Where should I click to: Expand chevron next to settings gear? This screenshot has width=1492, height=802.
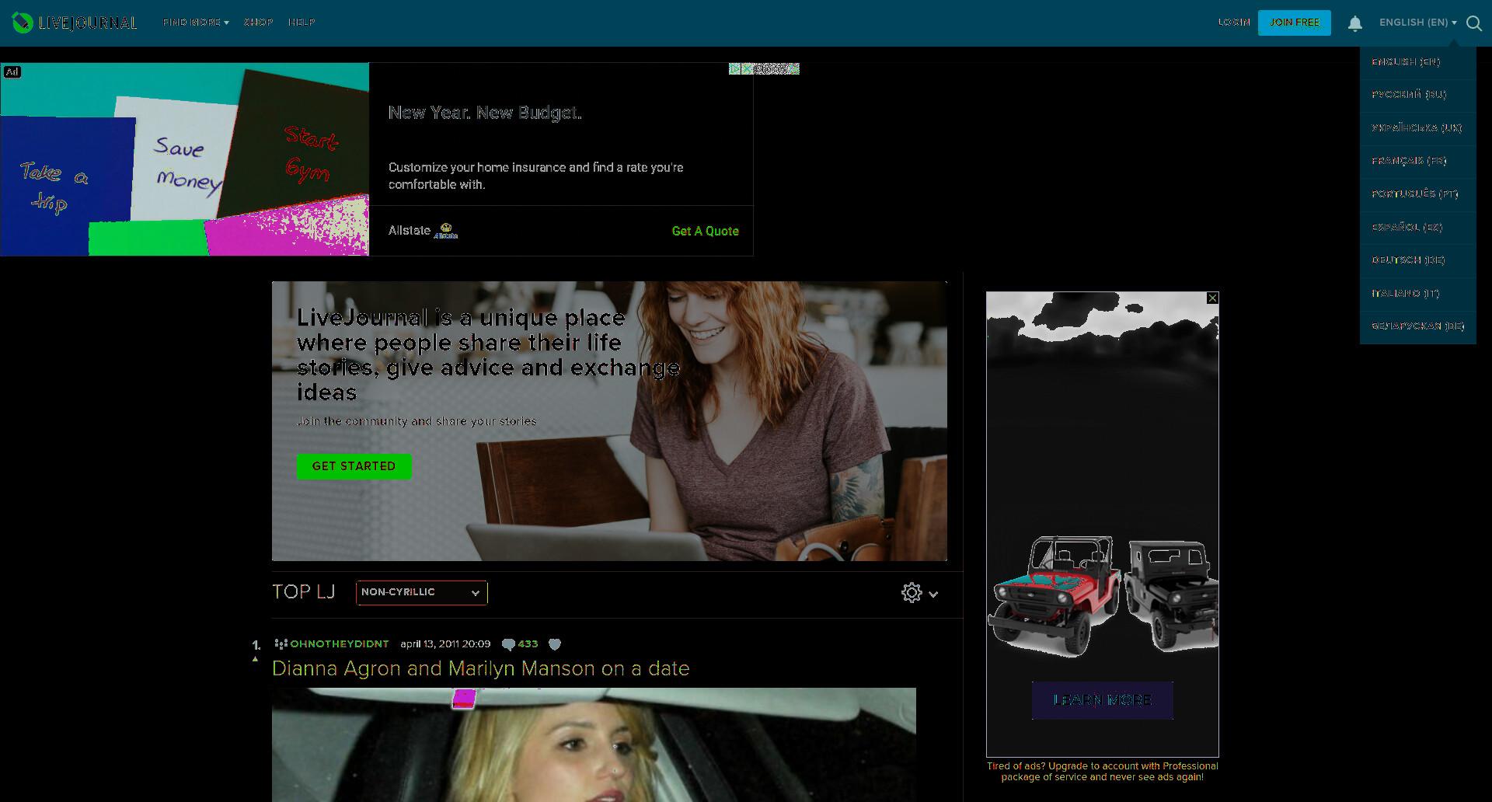[x=933, y=595]
